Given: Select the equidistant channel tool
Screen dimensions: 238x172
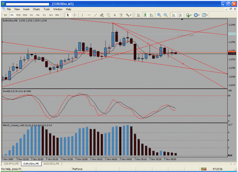Looking at the screenshot, I should tap(102, 15).
